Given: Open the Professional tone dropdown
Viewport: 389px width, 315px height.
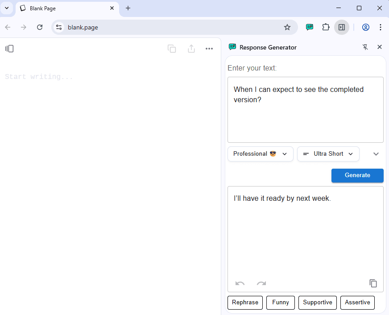Looking at the screenshot, I should 260,153.
